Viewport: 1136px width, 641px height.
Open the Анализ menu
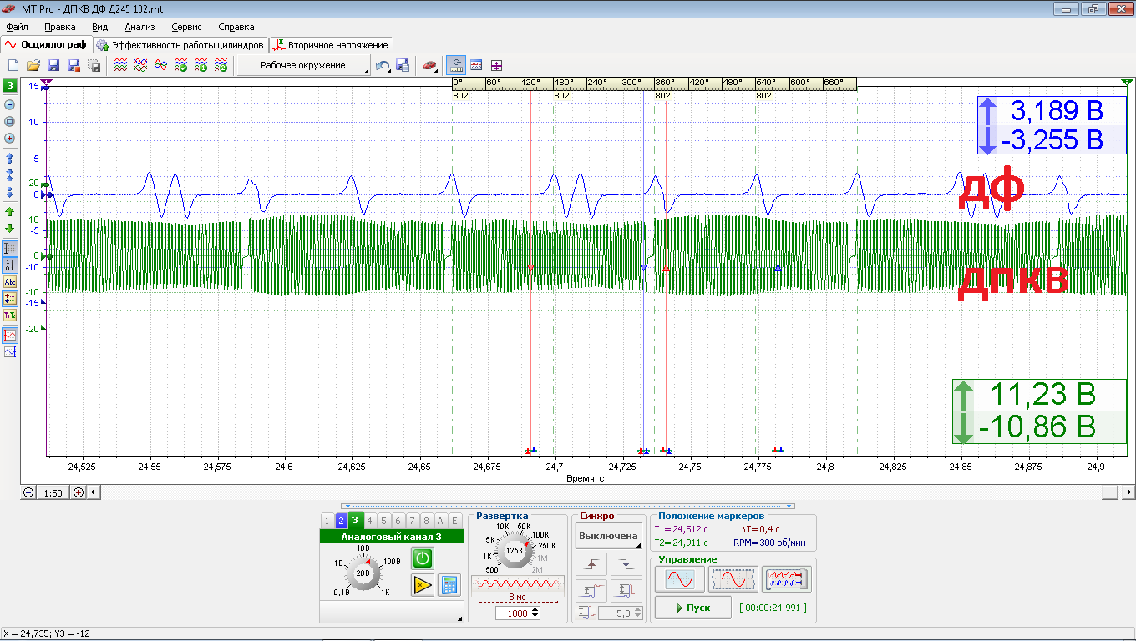click(x=140, y=27)
